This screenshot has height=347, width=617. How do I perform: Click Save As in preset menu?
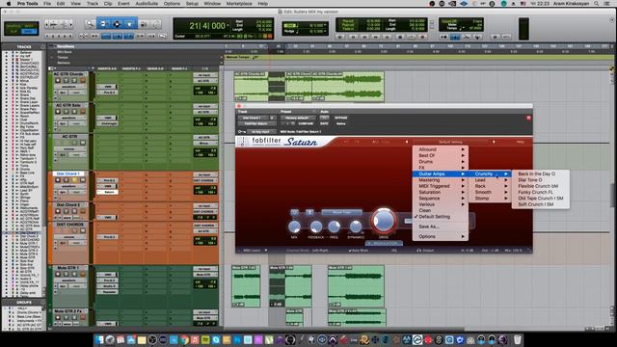pos(441,227)
